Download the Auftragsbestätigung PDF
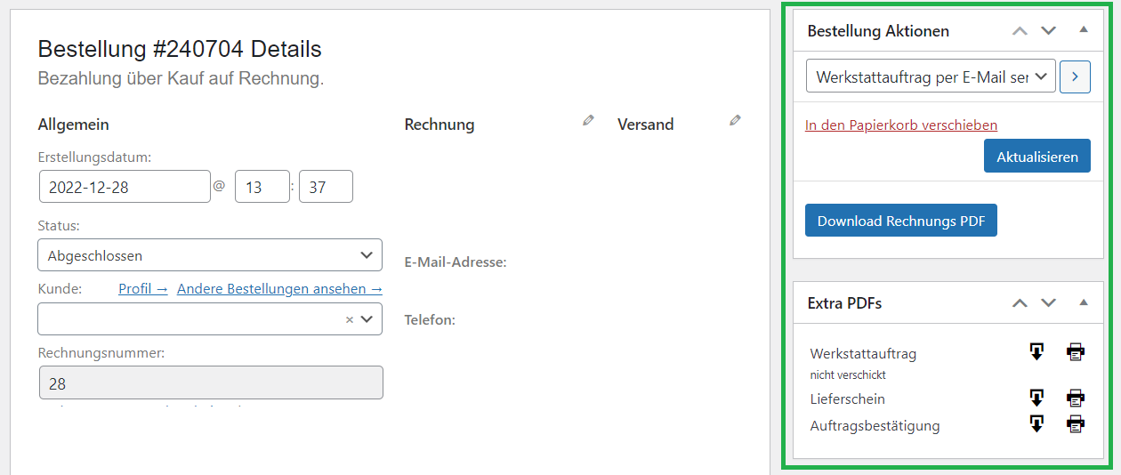 [x=1036, y=424]
